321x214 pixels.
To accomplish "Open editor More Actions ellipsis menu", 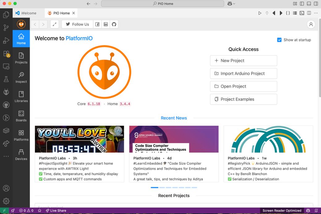I will point(316,13).
